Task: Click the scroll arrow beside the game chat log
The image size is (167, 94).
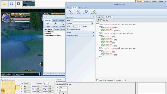Action: (39, 74)
